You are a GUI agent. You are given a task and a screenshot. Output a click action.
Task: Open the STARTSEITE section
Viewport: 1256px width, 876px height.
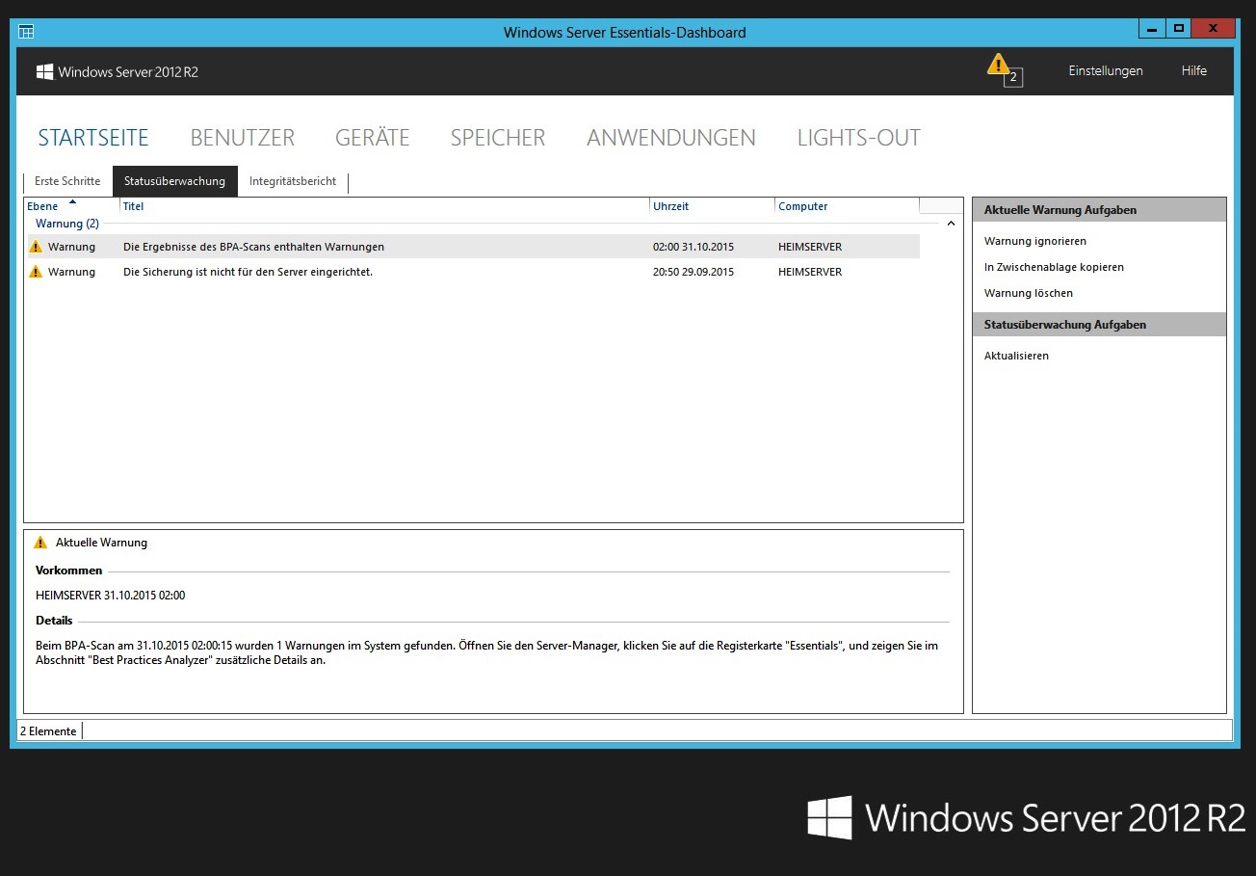(x=93, y=138)
